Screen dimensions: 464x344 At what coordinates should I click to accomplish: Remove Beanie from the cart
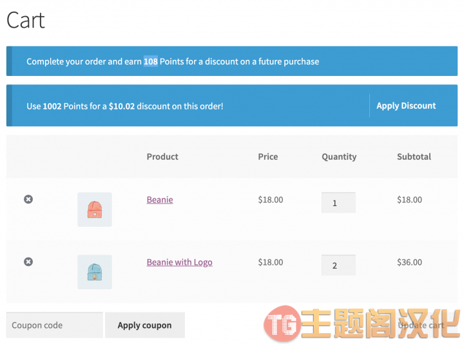28,199
